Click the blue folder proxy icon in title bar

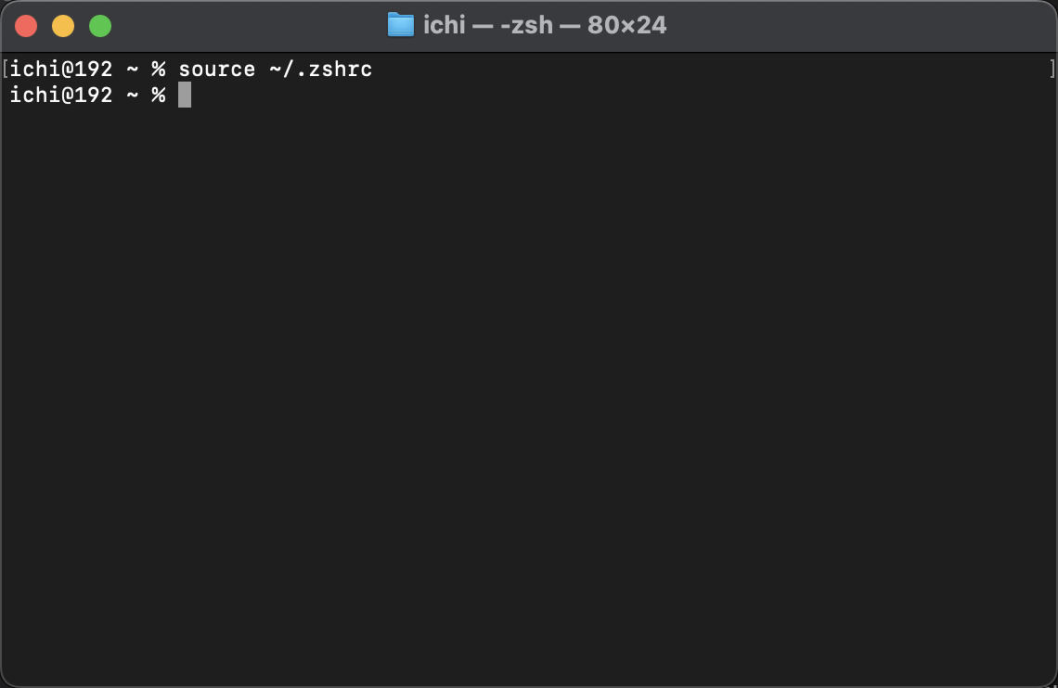pyautogui.click(x=400, y=25)
